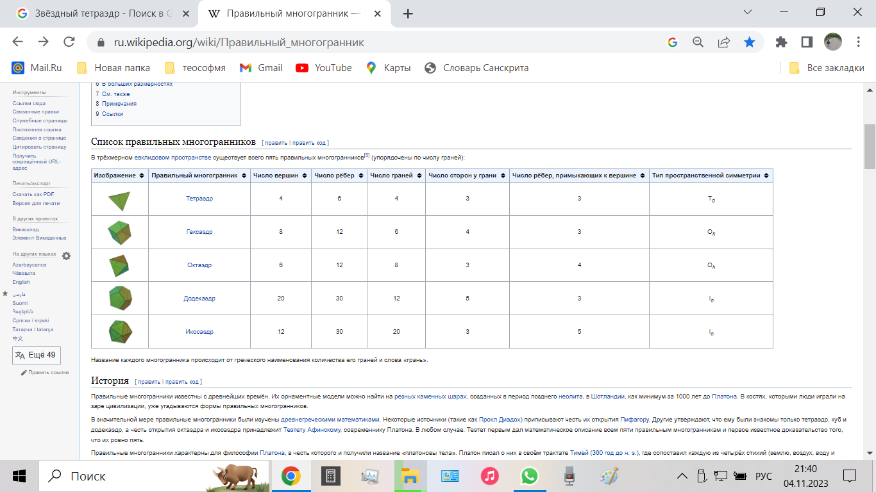Open Ссылки сюда in the sidebar
This screenshot has height=492, width=876.
coord(29,103)
